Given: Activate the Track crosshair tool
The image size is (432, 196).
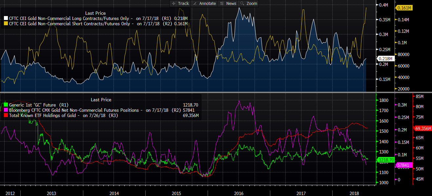Looking at the screenshot, I should (x=180, y=3).
